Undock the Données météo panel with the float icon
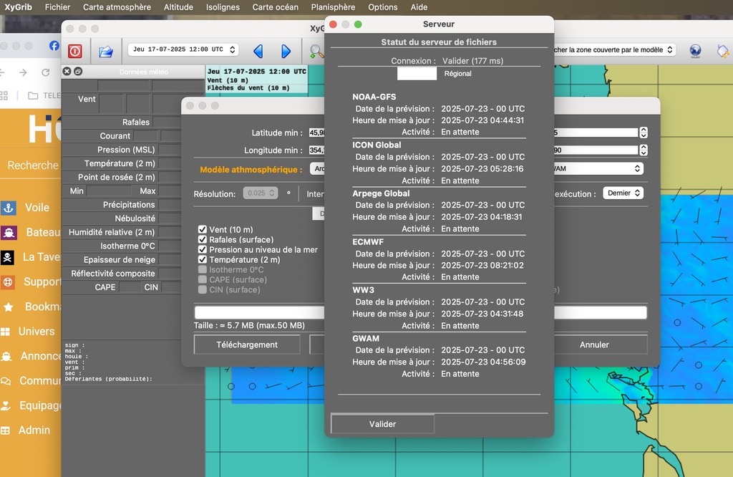Screen dimensions: 733x477 (78, 71)
